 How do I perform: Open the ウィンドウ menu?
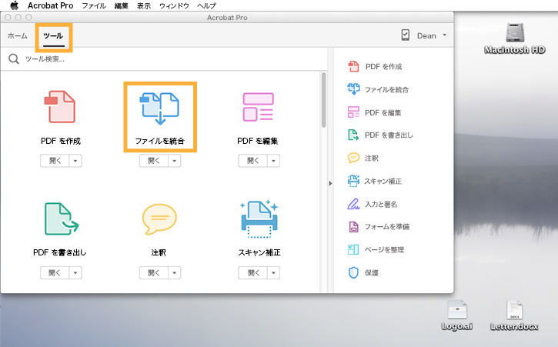click(174, 5)
